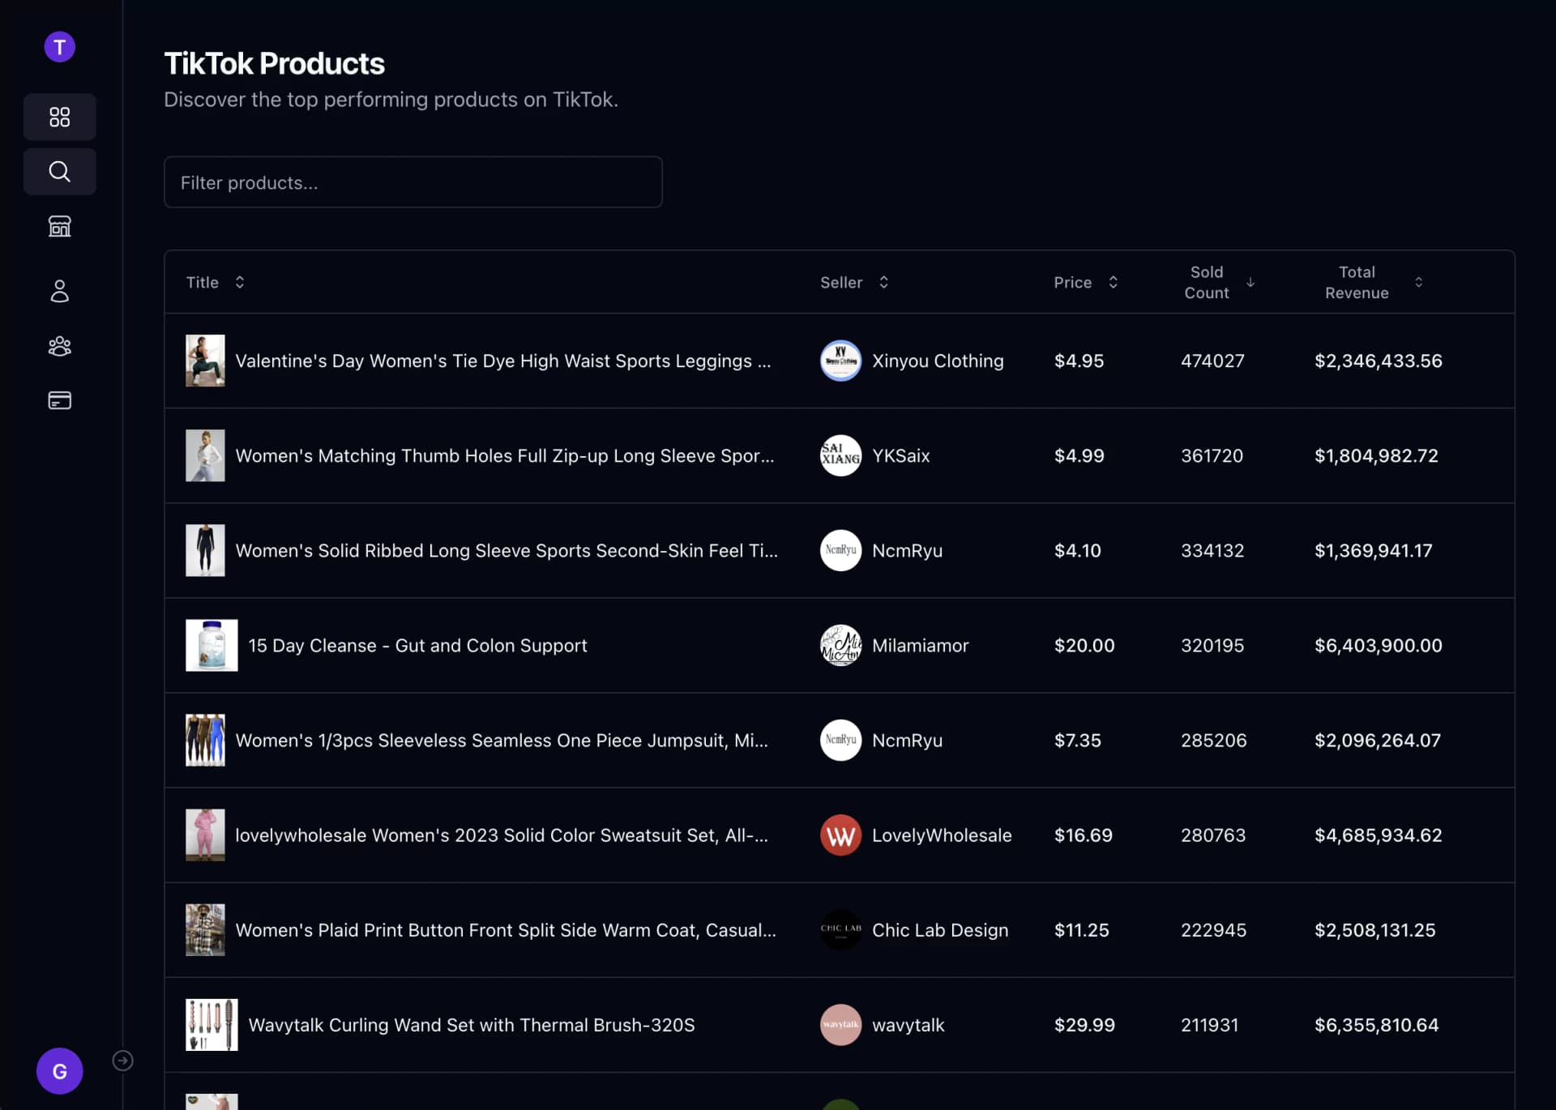
Task: Open Women's Plaid Print Button Coat title
Action: [x=506, y=930]
